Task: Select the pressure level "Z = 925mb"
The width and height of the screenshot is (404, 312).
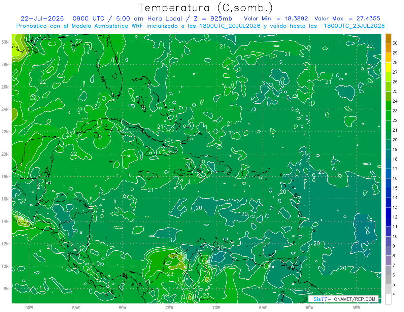Action: pos(213,19)
